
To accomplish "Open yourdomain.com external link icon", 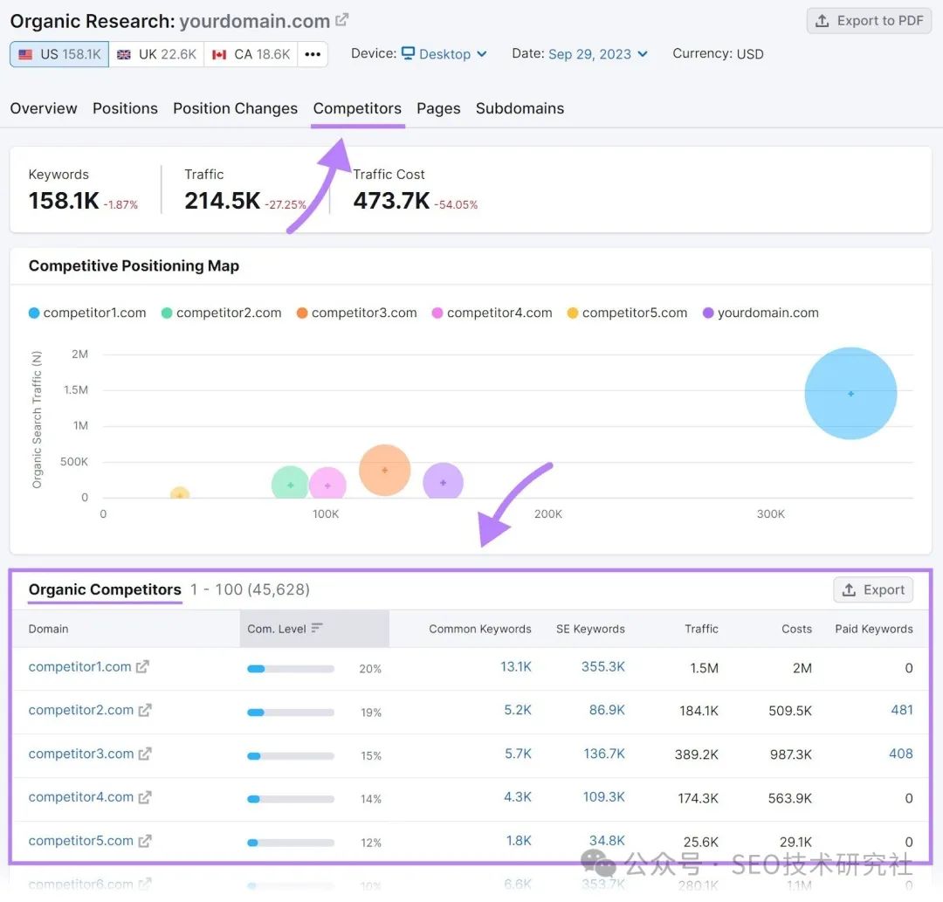I will coord(342,20).
